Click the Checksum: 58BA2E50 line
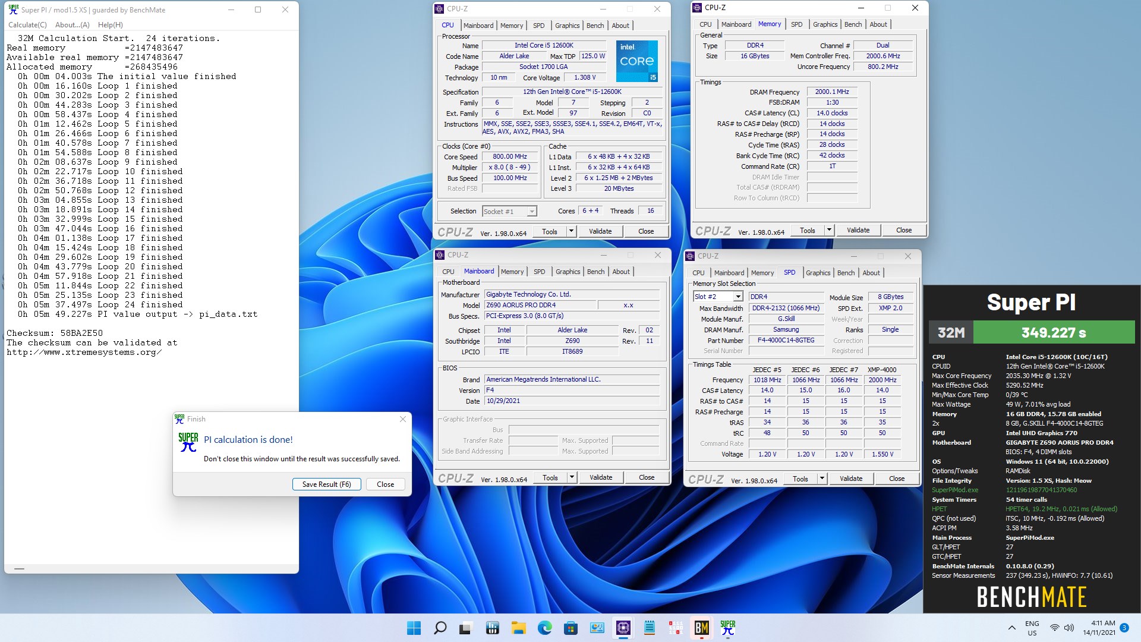The width and height of the screenshot is (1141, 642). (x=55, y=333)
